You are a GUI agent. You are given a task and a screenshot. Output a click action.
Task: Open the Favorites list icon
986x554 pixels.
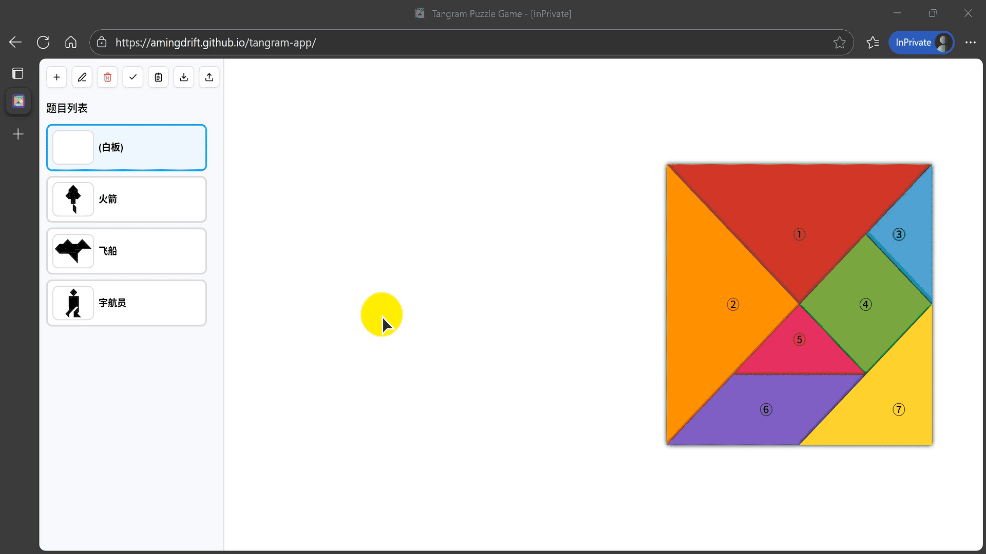[x=873, y=43]
